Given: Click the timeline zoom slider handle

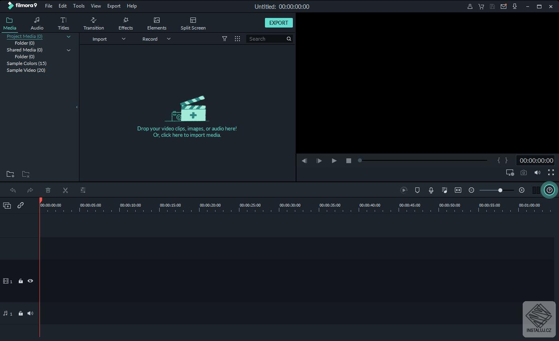Looking at the screenshot, I should point(500,190).
